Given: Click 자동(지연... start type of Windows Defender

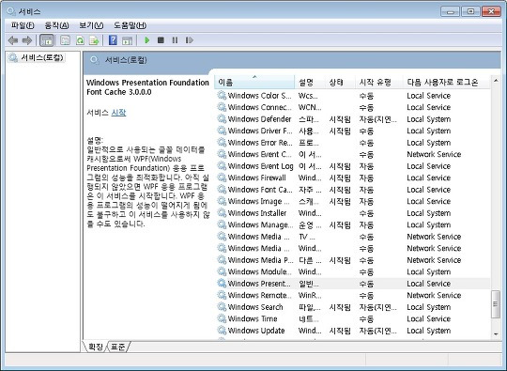Looking at the screenshot, I should 378,119.
